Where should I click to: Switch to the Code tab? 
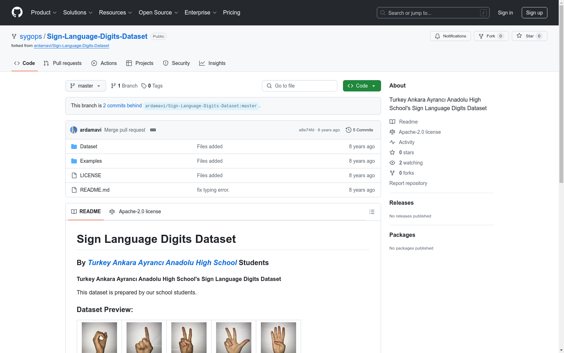(24, 63)
